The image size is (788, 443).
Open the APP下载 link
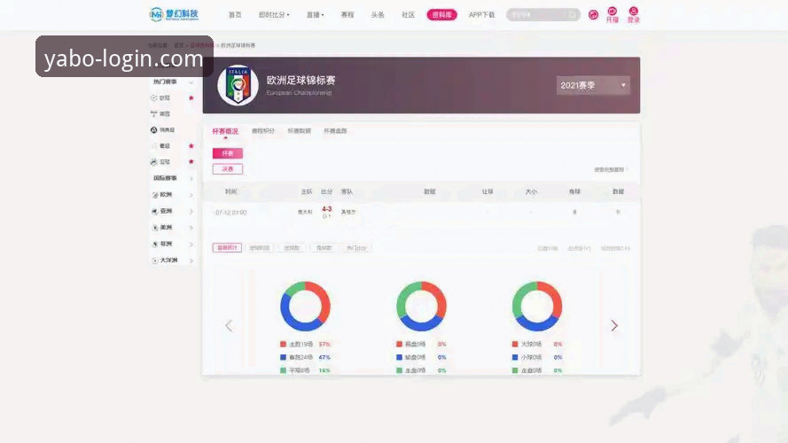click(481, 15)
